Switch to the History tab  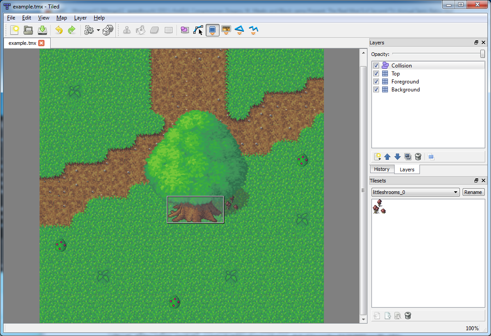click(382, 169)
